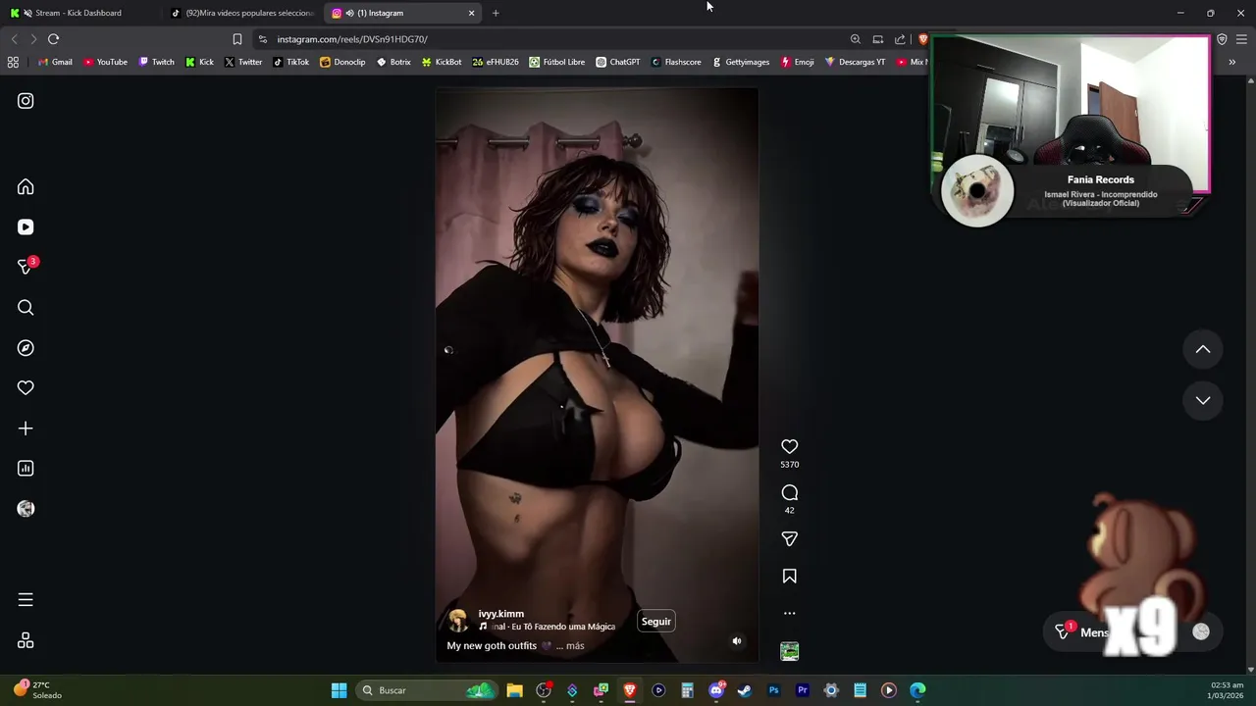
Task: Show more bookmarks chevron
Action: pyautogui.click(x=1231, y=62)
